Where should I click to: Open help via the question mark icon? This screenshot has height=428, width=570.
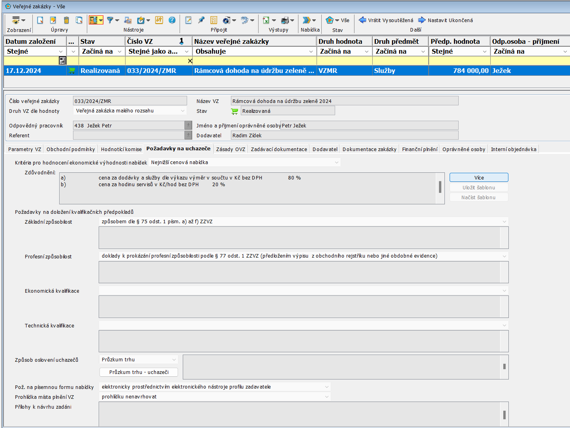point(172,20)
